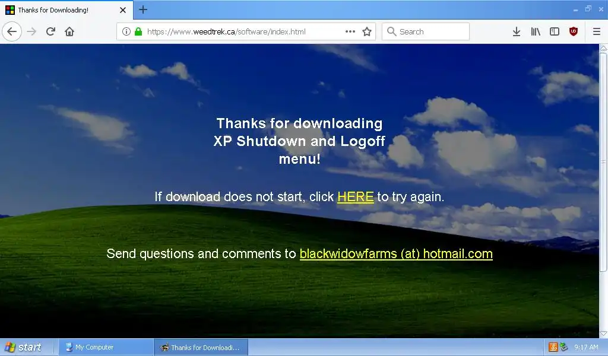Open the browser home page
The width and height of the screenshot is (608, 356).
(69, 32)
